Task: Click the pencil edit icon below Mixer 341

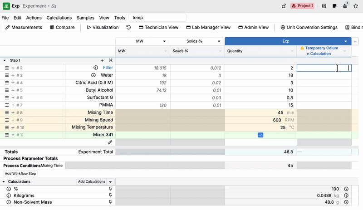Action: [x=110, y=142]
